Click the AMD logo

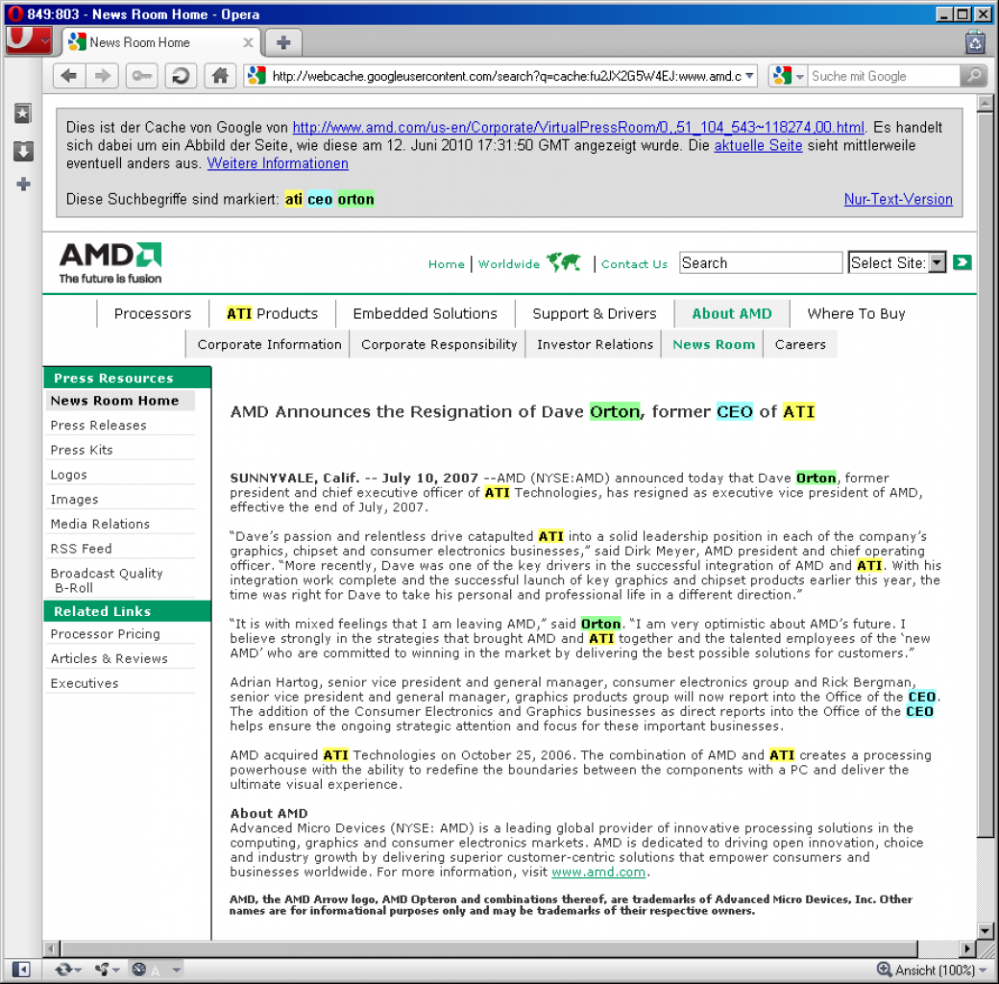point(110,262)
